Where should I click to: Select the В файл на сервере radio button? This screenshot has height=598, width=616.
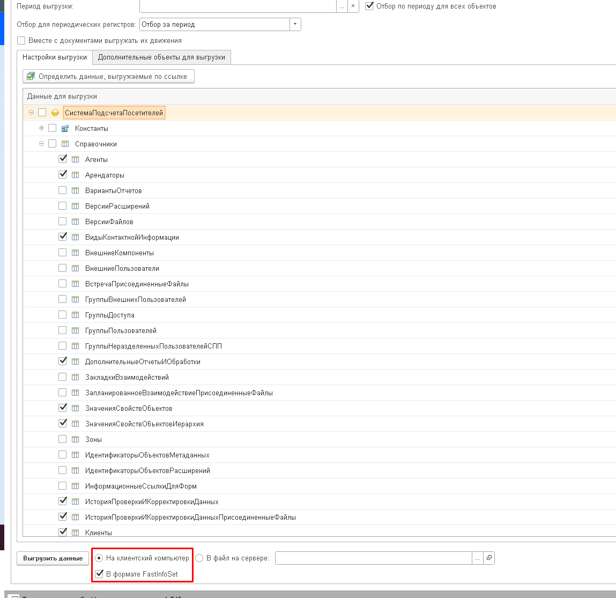click(x=199, y=558)
